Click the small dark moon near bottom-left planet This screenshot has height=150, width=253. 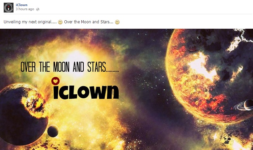pyautogui.click(x=53, y=131)
